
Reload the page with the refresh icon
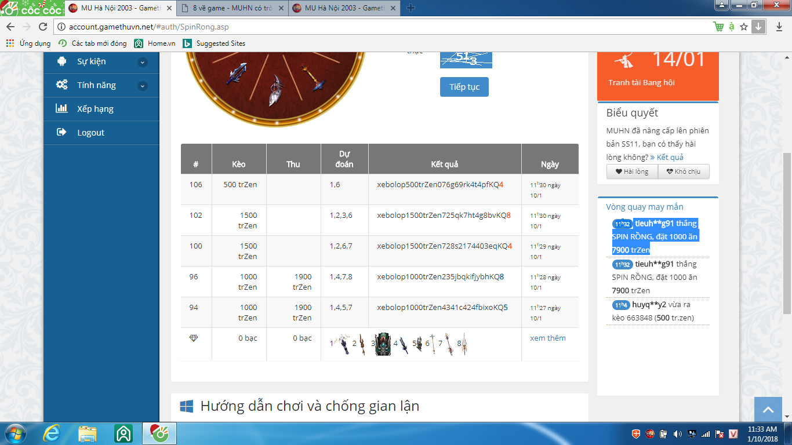[43, 27]
